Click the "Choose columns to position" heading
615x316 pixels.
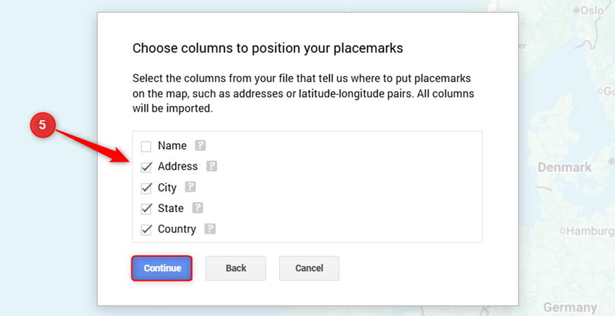(x=268, y=48)
